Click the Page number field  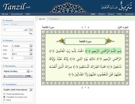coord(17,58)
